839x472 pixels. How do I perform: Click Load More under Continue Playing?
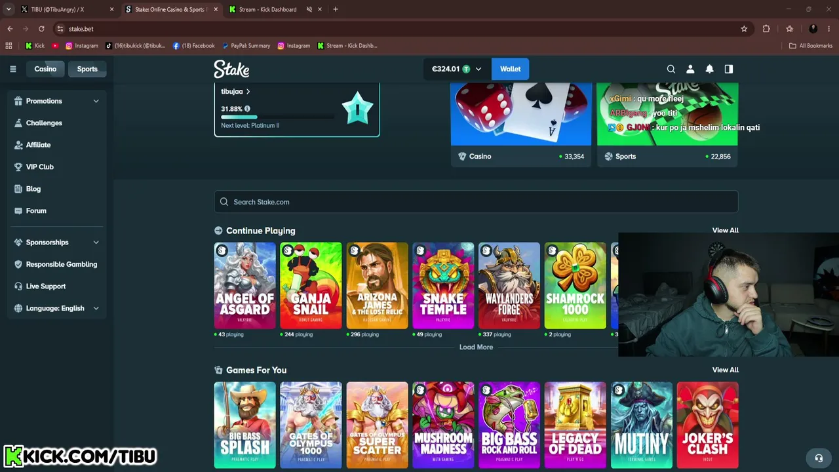(476, 347)
